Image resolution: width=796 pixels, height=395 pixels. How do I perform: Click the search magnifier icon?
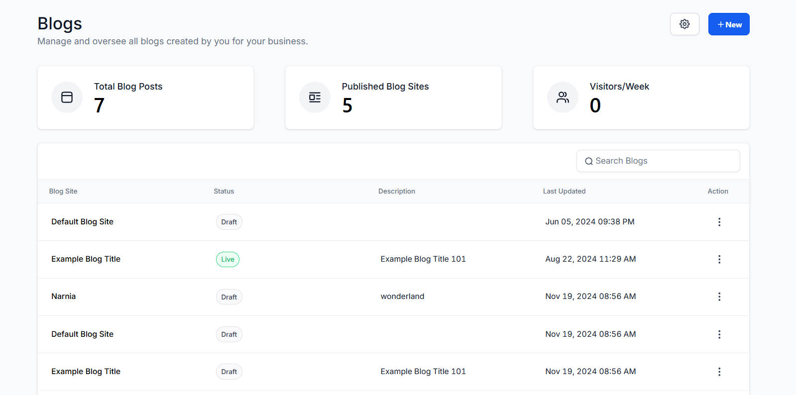[589, 161]
